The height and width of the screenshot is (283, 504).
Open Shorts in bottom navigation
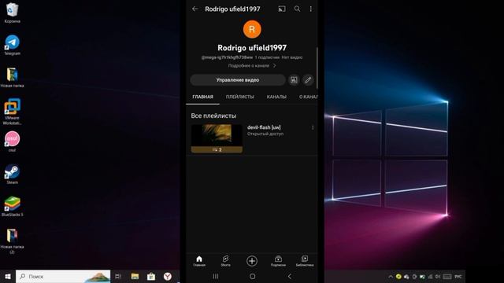pyautogui.click(x=226, y=261)
